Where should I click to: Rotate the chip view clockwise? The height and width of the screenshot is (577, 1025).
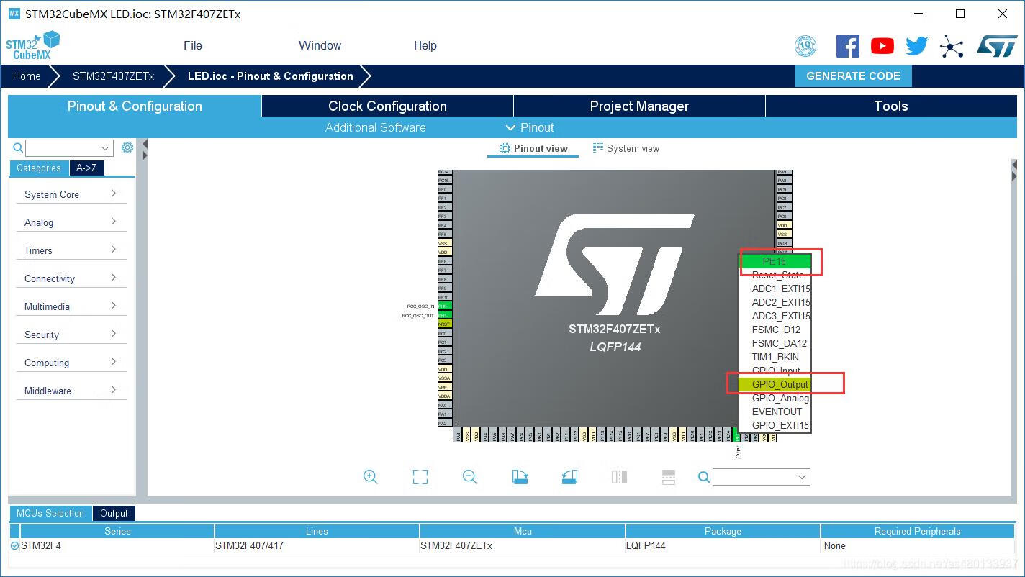[x=520, y=477]
